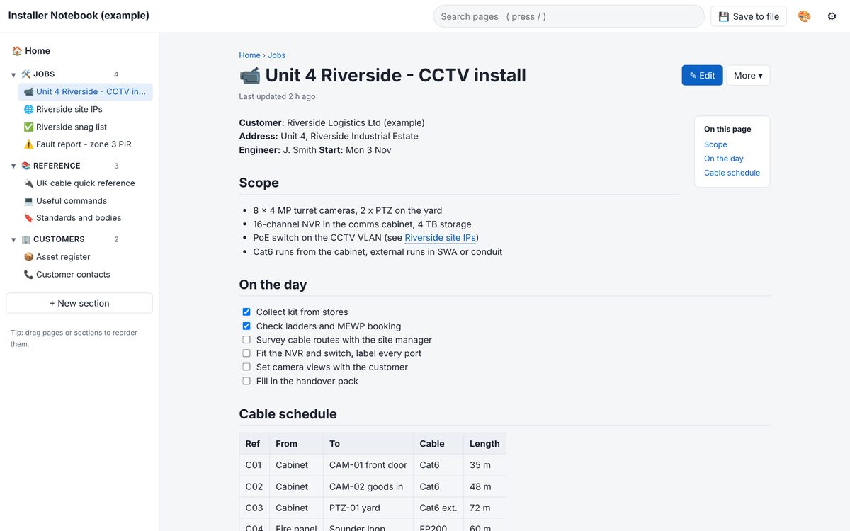
Task: Click the Cable column header
Action: point(438,444)
